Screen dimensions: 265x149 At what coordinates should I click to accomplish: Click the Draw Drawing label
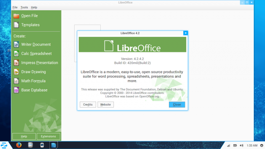(x=33, y=72)
